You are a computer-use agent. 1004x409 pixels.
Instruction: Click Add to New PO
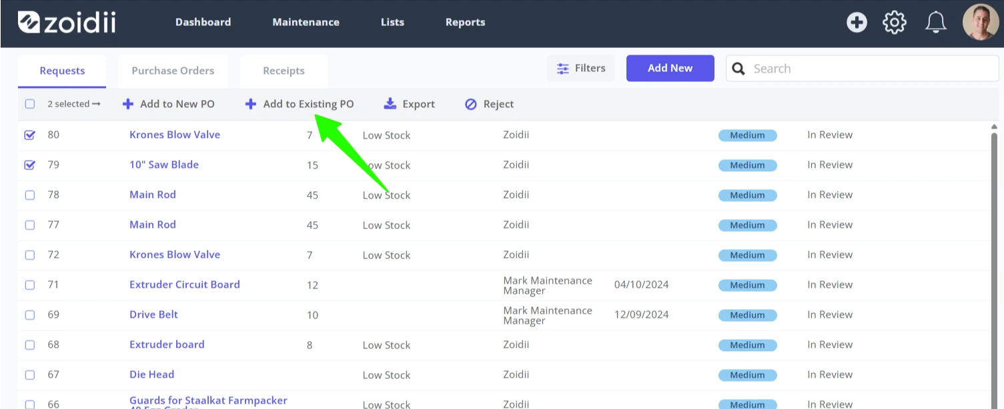(169, 104)
